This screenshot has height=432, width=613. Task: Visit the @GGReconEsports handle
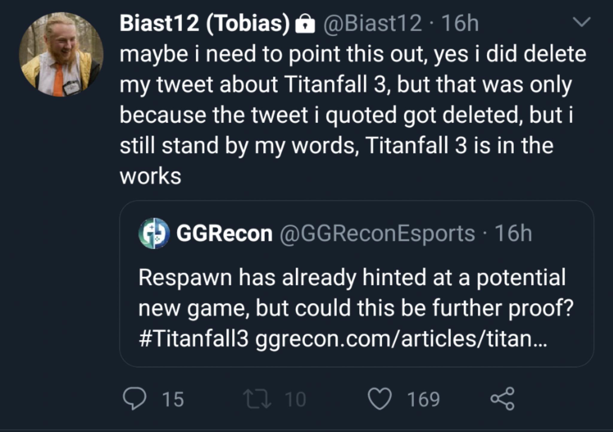click(x=377, y=233)
